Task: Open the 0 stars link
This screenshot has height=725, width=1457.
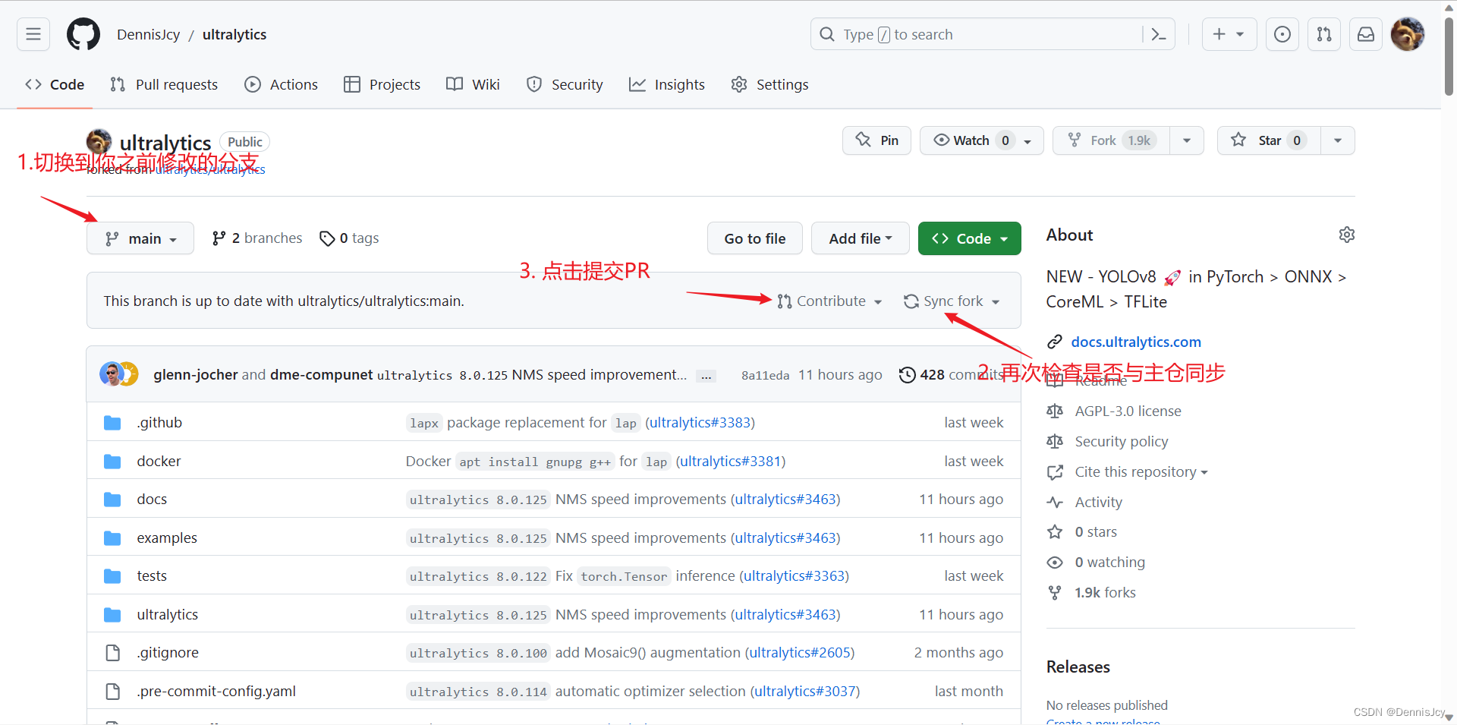Action: tap(1096, 532)
